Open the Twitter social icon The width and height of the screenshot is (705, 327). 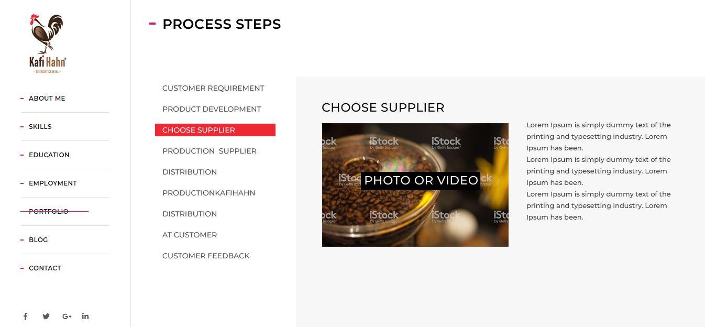click(x=46, y=316)
